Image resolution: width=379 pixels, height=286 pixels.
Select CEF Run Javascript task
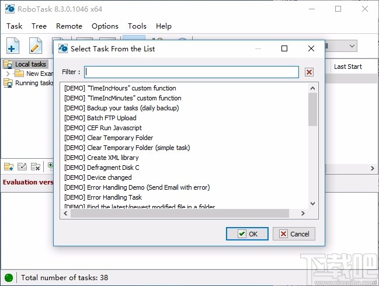(x=103, y=128)
